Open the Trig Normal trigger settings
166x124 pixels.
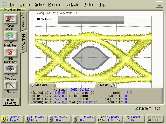[x=134, y=119]
